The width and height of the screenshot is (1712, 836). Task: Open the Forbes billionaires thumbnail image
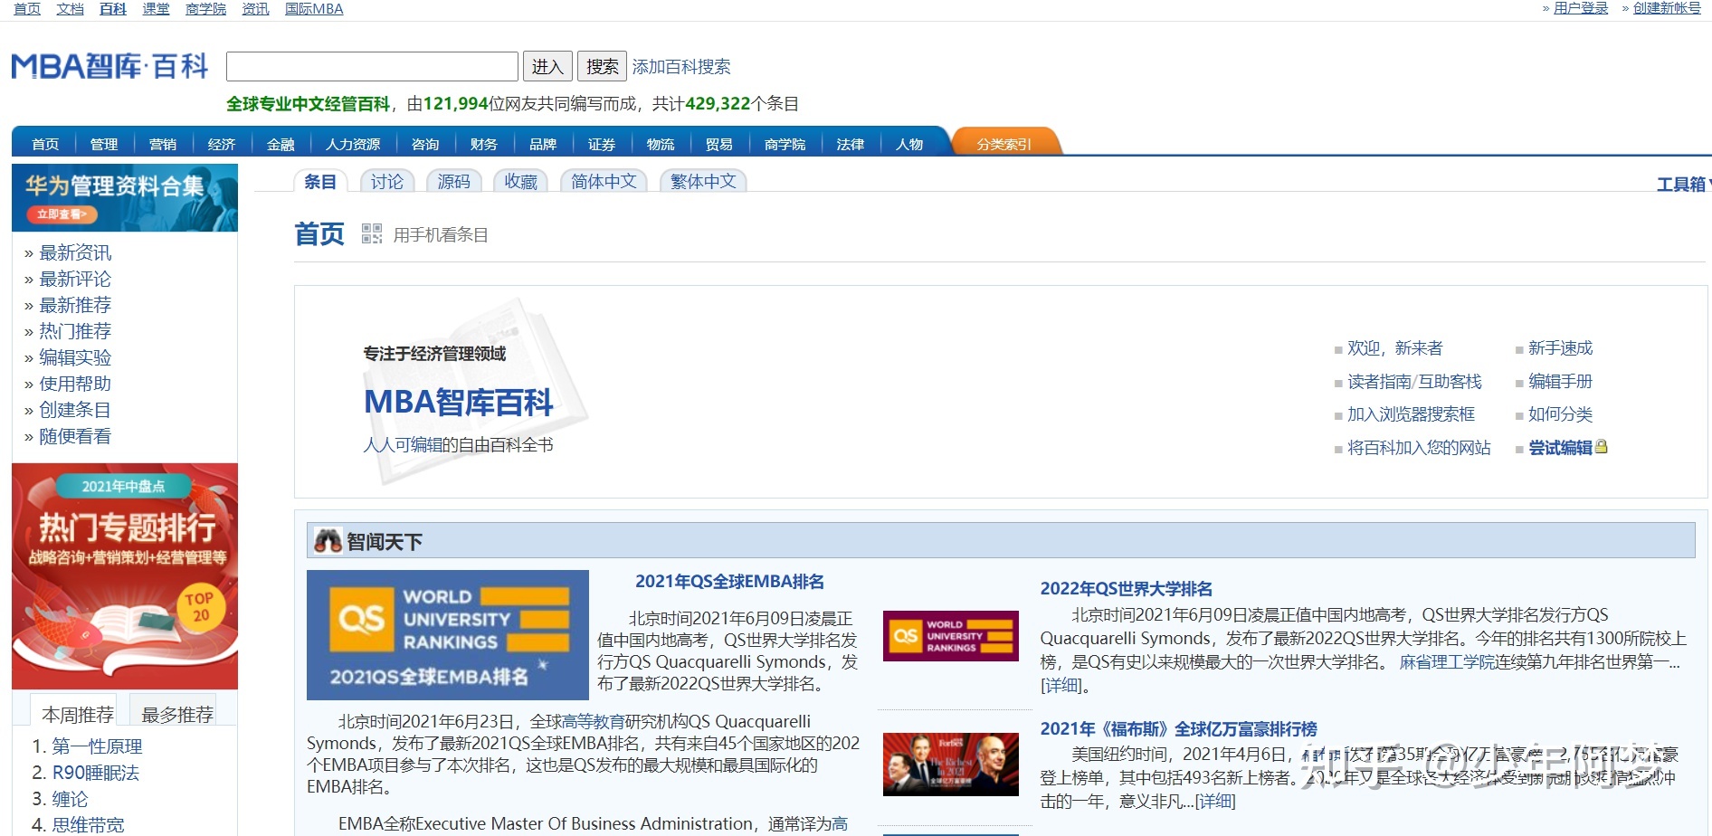[950, 765]
